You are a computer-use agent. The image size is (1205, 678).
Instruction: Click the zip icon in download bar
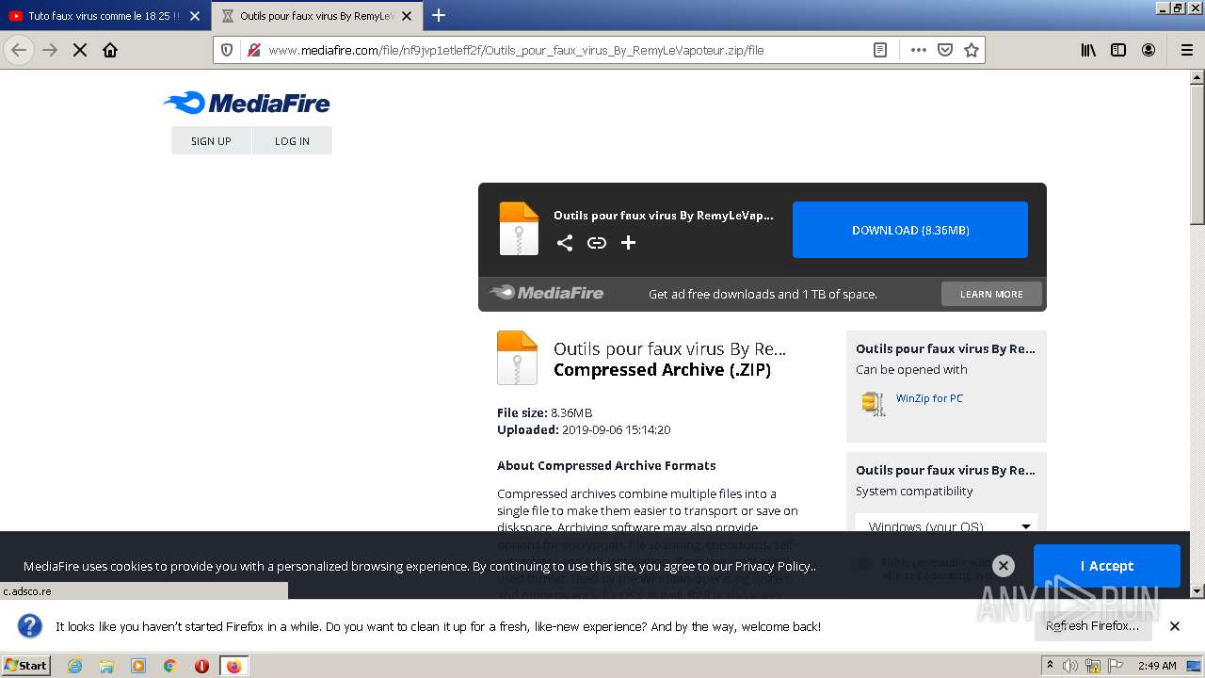tap(519, 229)
